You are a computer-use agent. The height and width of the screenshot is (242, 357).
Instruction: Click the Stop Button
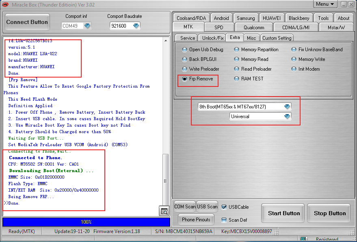pyautogui.click(x=329, y=213)
